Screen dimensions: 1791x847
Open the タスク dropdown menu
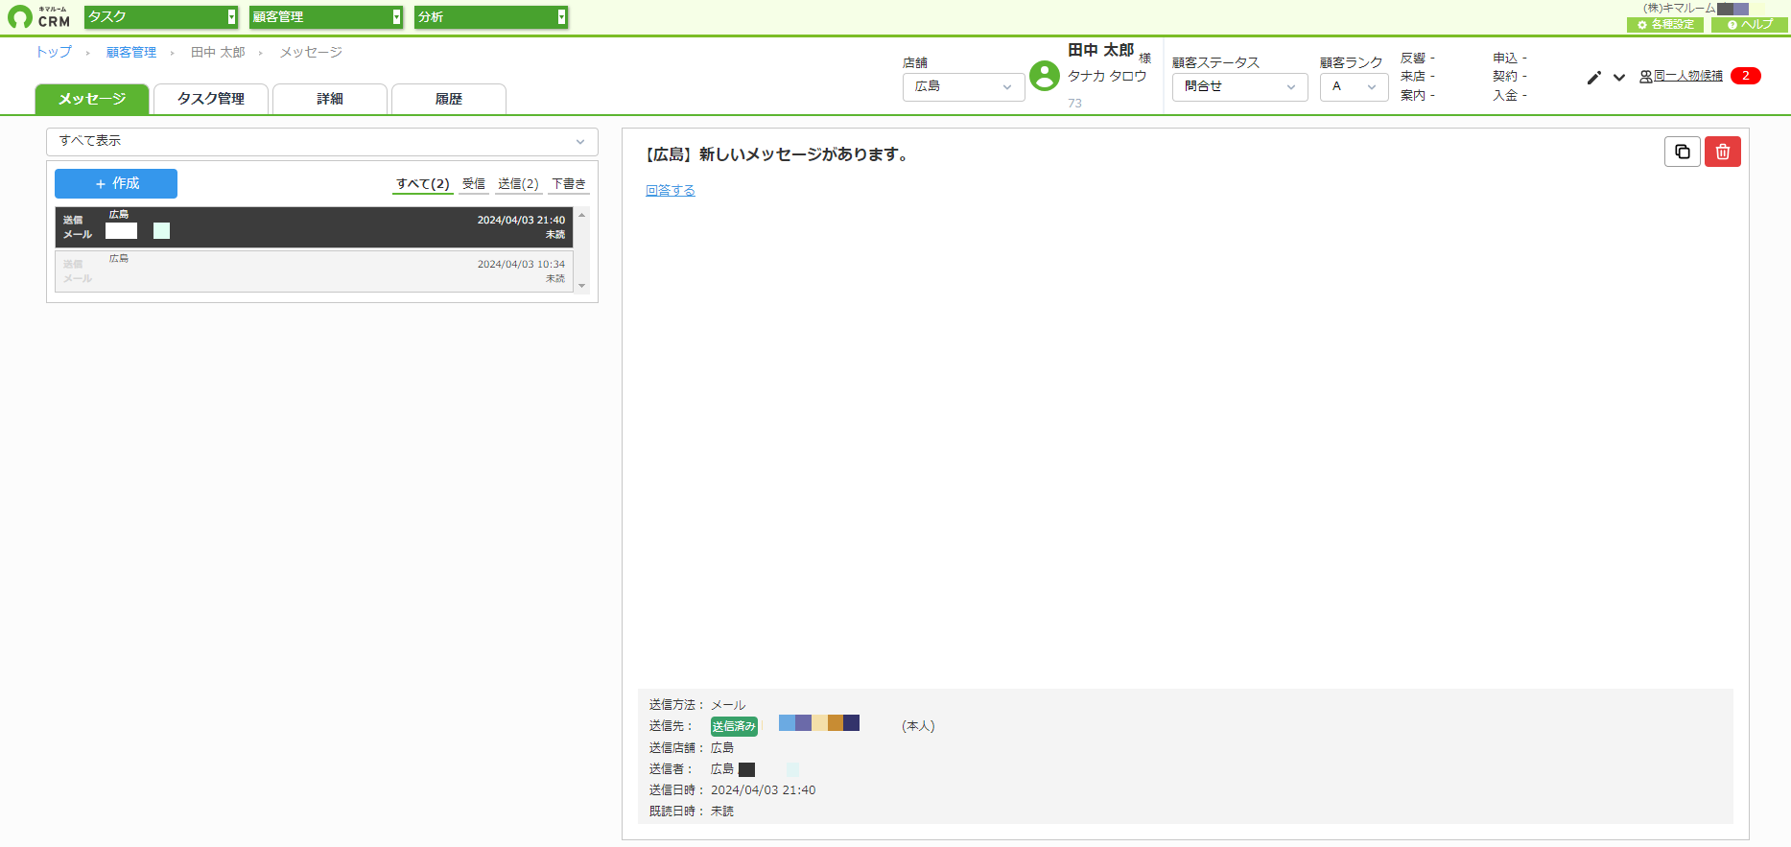pos(161,17)
